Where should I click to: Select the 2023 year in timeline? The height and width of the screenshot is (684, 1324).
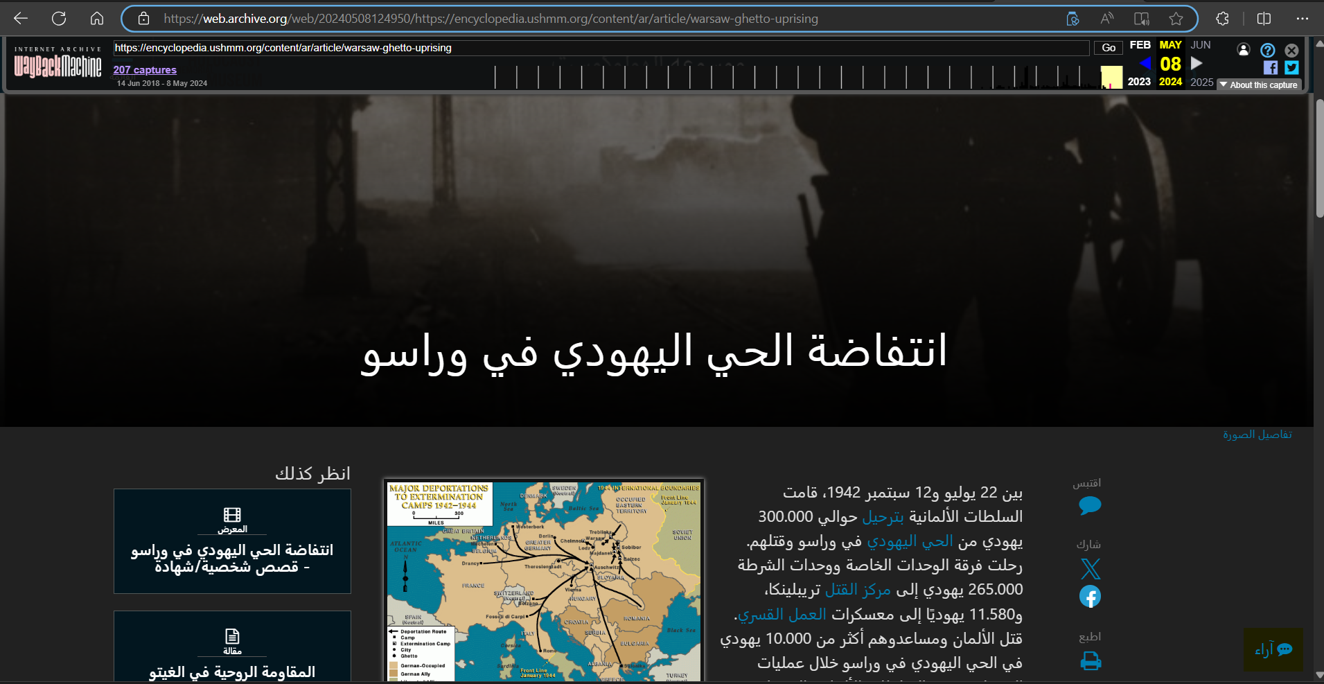point(1139,82)
